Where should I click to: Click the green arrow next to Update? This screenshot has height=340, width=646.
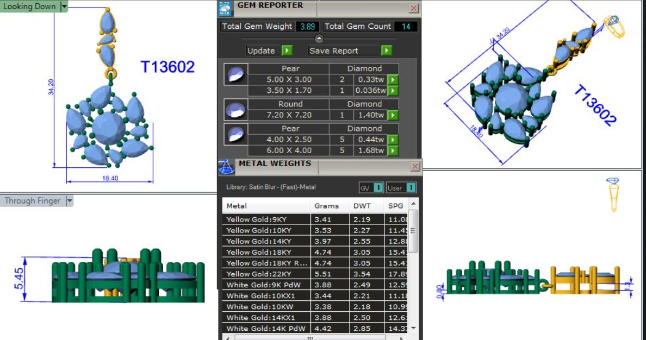click(287, 50)
